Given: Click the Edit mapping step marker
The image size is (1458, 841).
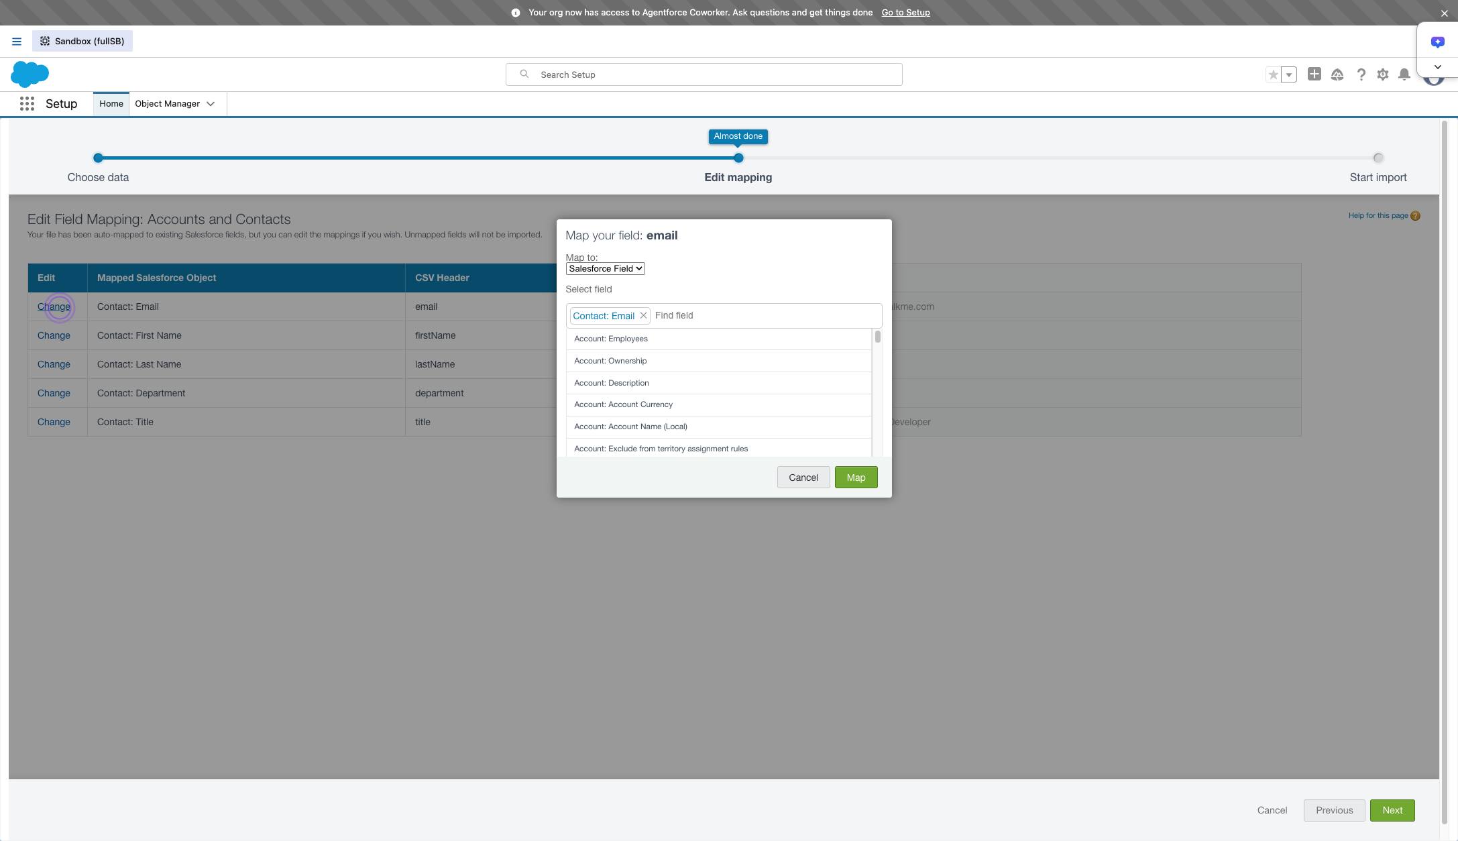Looking at the screenshot, I should tap(738, 158).
